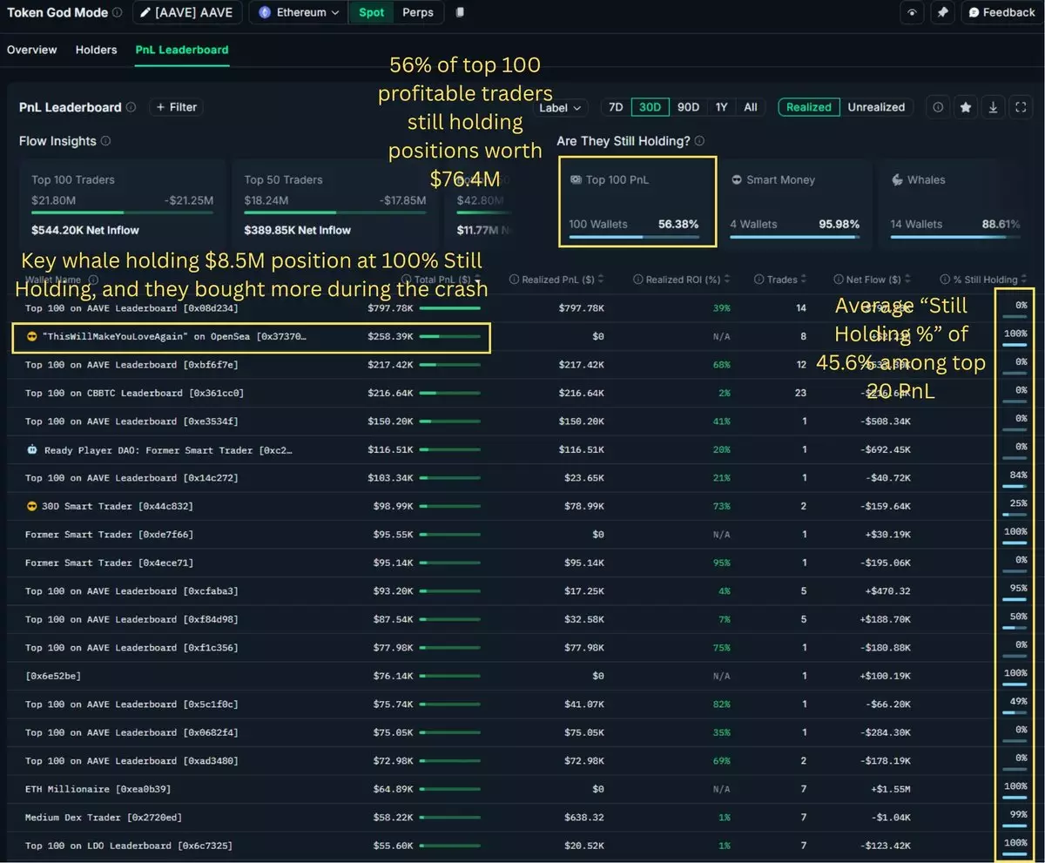Viewport: 1045px width, 863px height.
Task: Click the info icon beside Flow Insights
Action: (x=105, y=141)
